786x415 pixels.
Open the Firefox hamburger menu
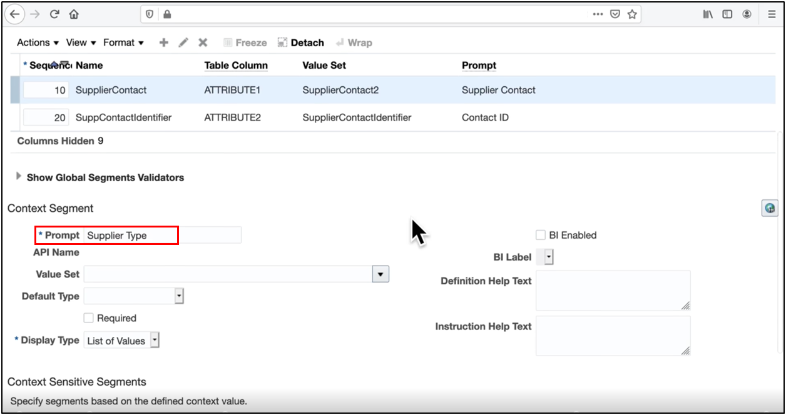coord(772,14)
